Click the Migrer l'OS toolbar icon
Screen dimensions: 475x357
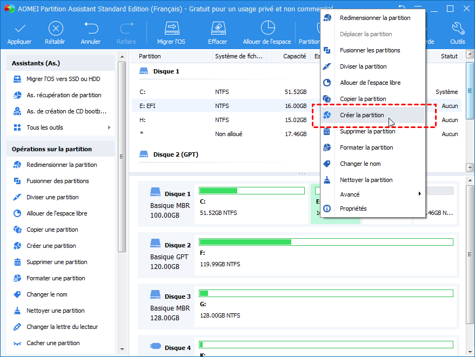172,28
